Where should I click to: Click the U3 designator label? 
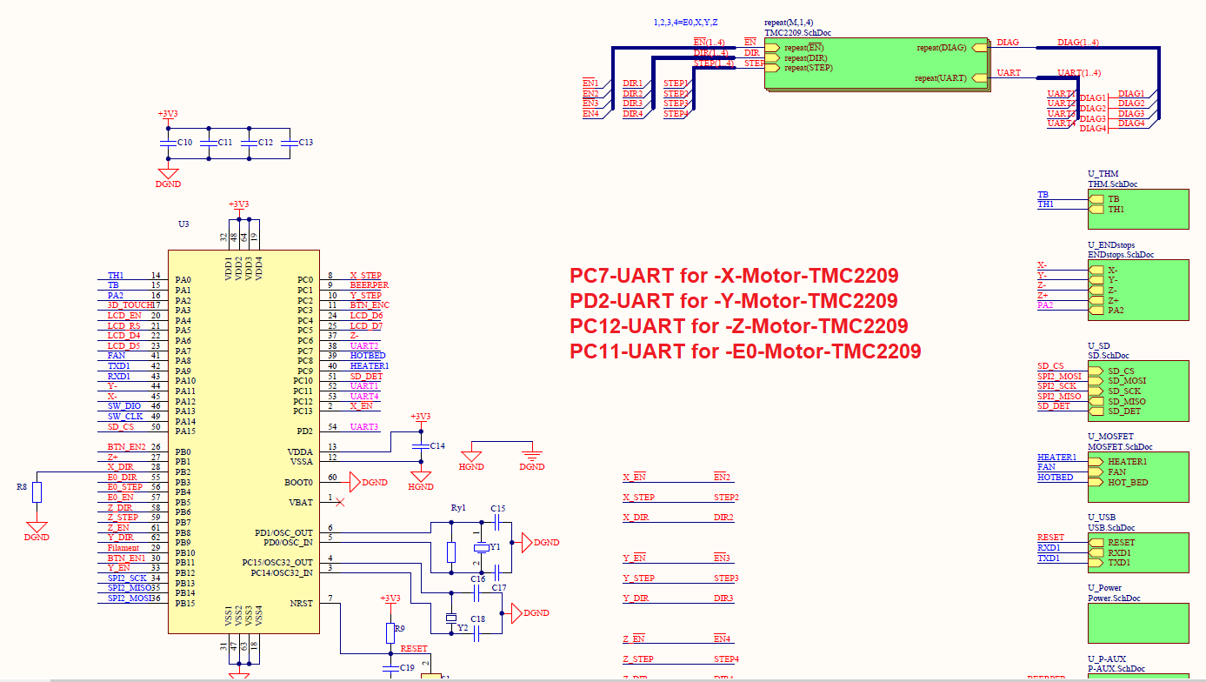point(183,224)
